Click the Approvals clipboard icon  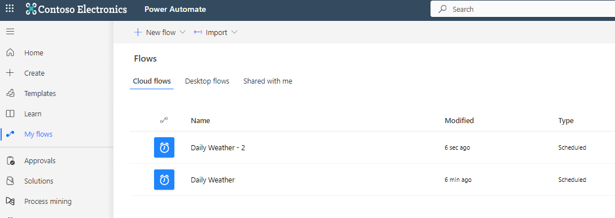[11, 160]
